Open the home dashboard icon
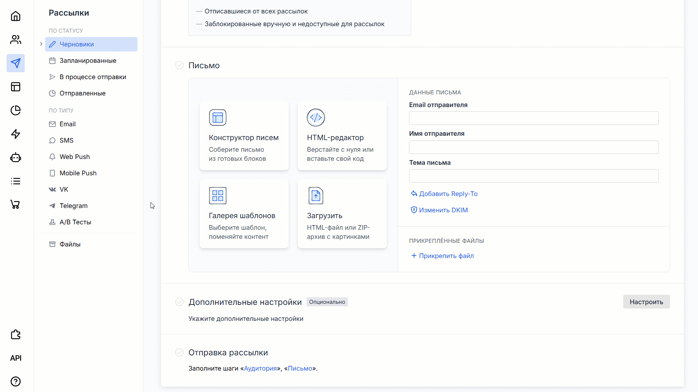698x392 pixels. pos(15,16)
